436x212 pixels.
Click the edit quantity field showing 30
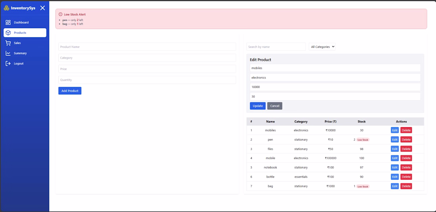[x=335, y=96]
